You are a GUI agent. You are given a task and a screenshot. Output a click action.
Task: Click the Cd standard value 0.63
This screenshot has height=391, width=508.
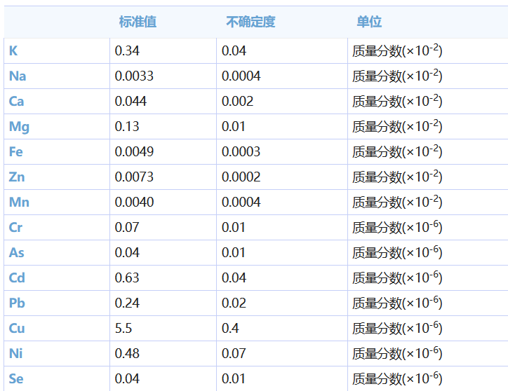click(x=127, y=278)
